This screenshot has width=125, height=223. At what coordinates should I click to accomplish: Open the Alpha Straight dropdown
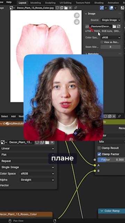(x=37, y=180)
